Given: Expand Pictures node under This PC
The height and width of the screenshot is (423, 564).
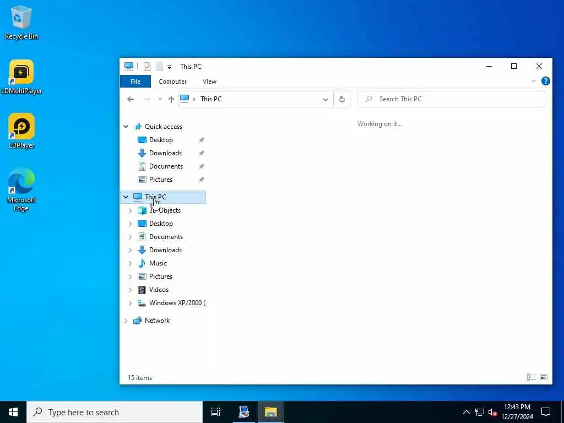Looking at the screenshot, I should pos(130,276).
